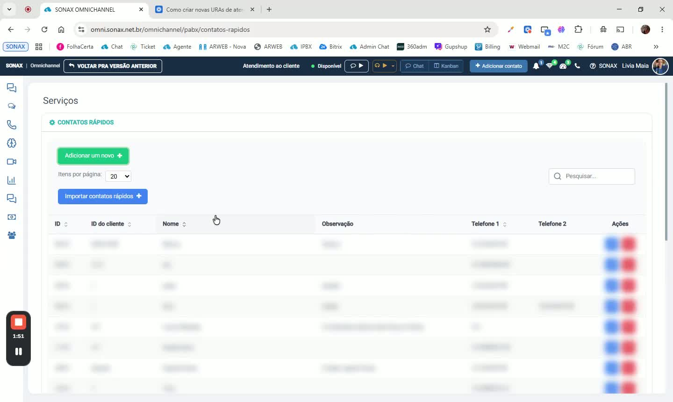Open the brain AI icon in sidebar
Image resolution: width=673 pixels, height=402 pixels.
pyautogui.click(x=12, y=143)
